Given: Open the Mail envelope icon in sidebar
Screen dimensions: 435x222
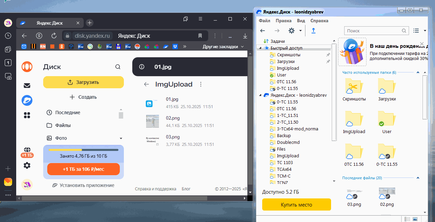Looking at the screenshot, I should tap(27, 86).
